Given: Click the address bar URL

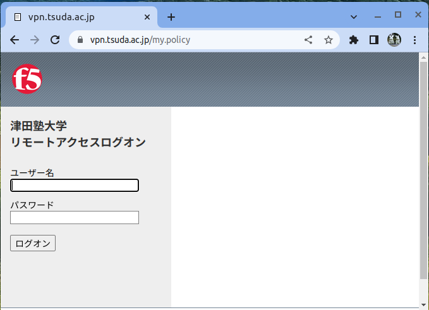Looking at the screenshot, I should coord(190,40).
